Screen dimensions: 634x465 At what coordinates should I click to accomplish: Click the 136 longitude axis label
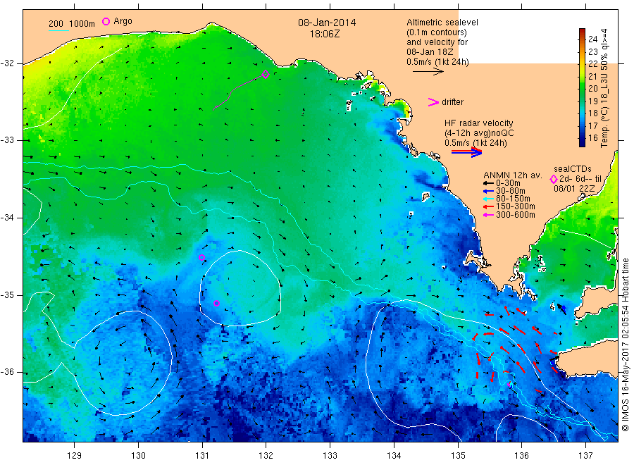[521, 456]
